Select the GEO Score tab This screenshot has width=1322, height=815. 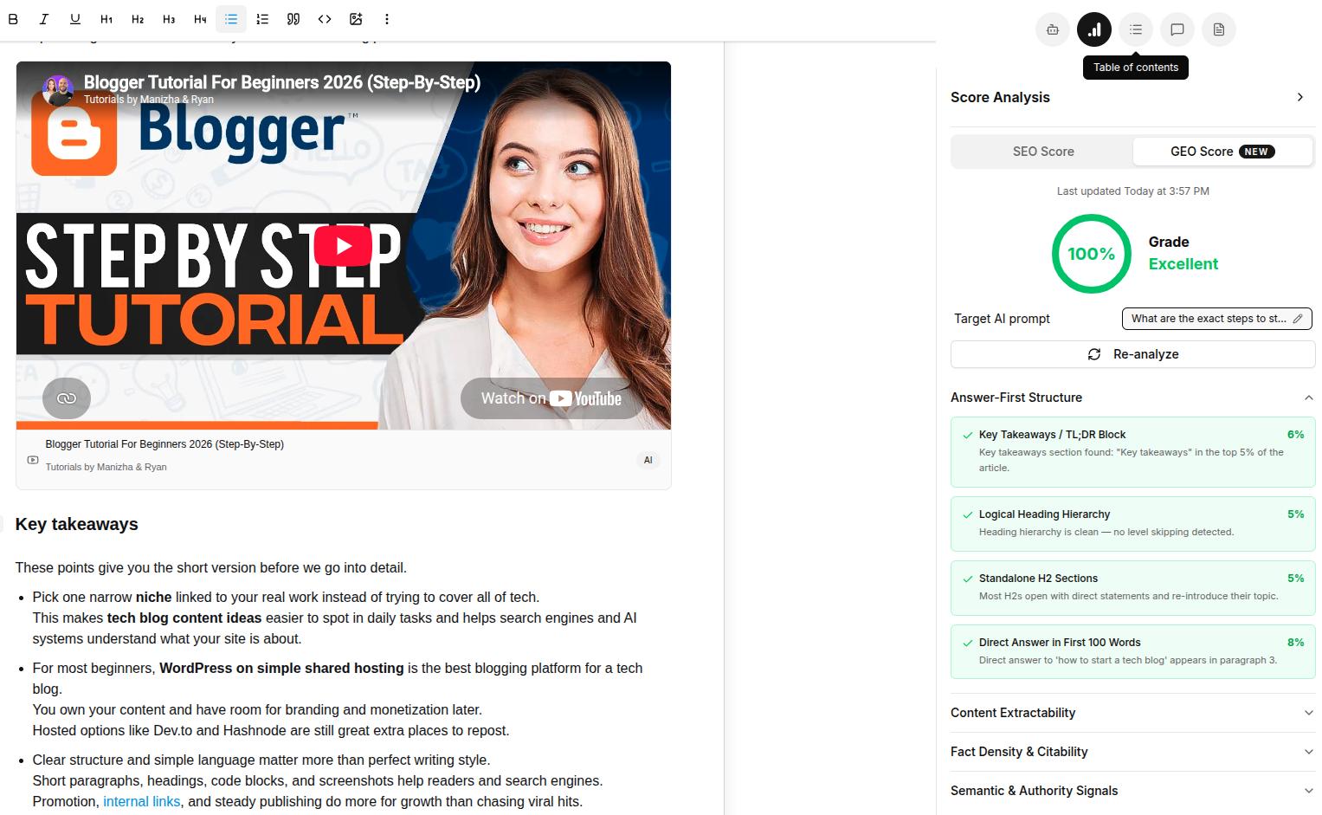(x=1222, y=152)
